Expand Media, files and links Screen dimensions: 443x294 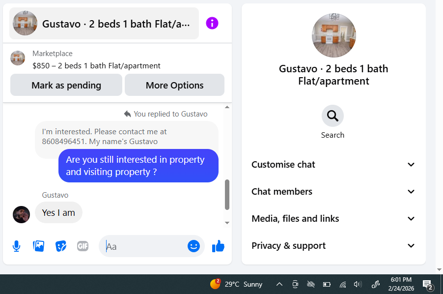(x=333, y=218)
